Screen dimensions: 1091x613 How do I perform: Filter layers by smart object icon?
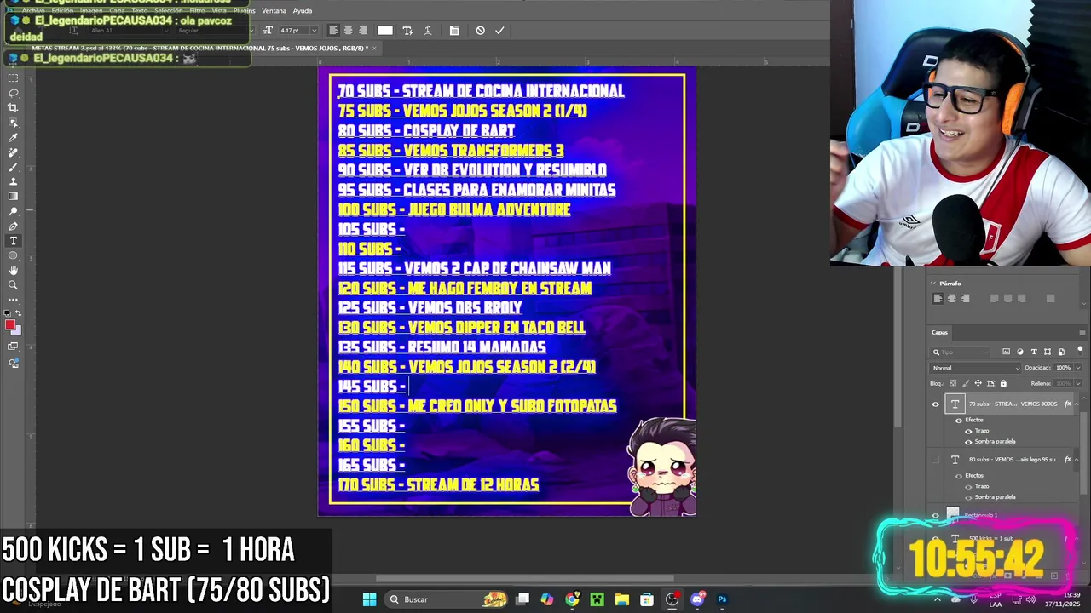coord(1061,352)
